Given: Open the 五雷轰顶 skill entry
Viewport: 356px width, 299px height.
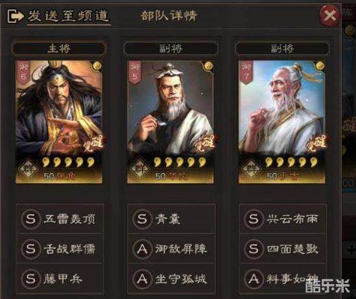Looking at the screenshot, I should [60, 219].
